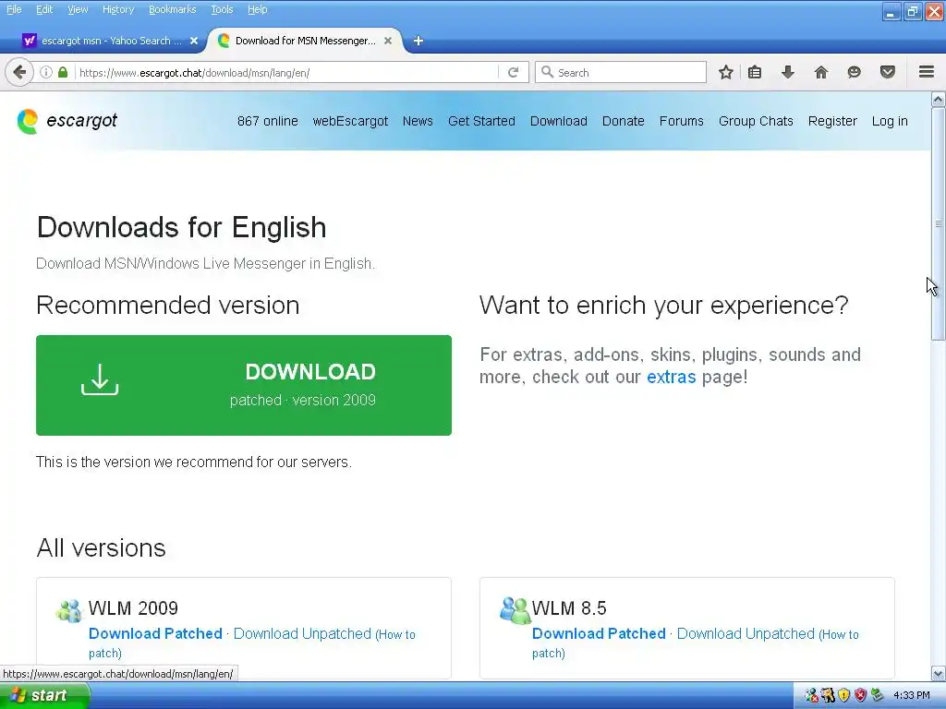
Task: Click the red shield alert tray icon
Action: [860, 696]
